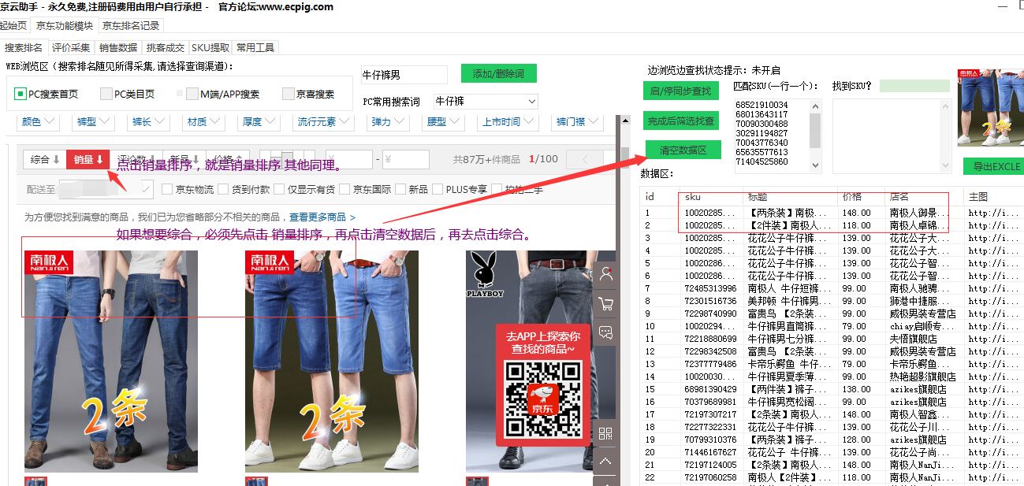Click the 清空数据区 button
The image size is (1024, 486).
click(683, 150)
